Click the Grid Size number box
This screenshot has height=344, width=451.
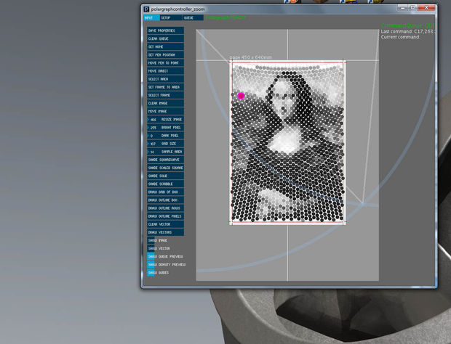[x=165, y=144]
